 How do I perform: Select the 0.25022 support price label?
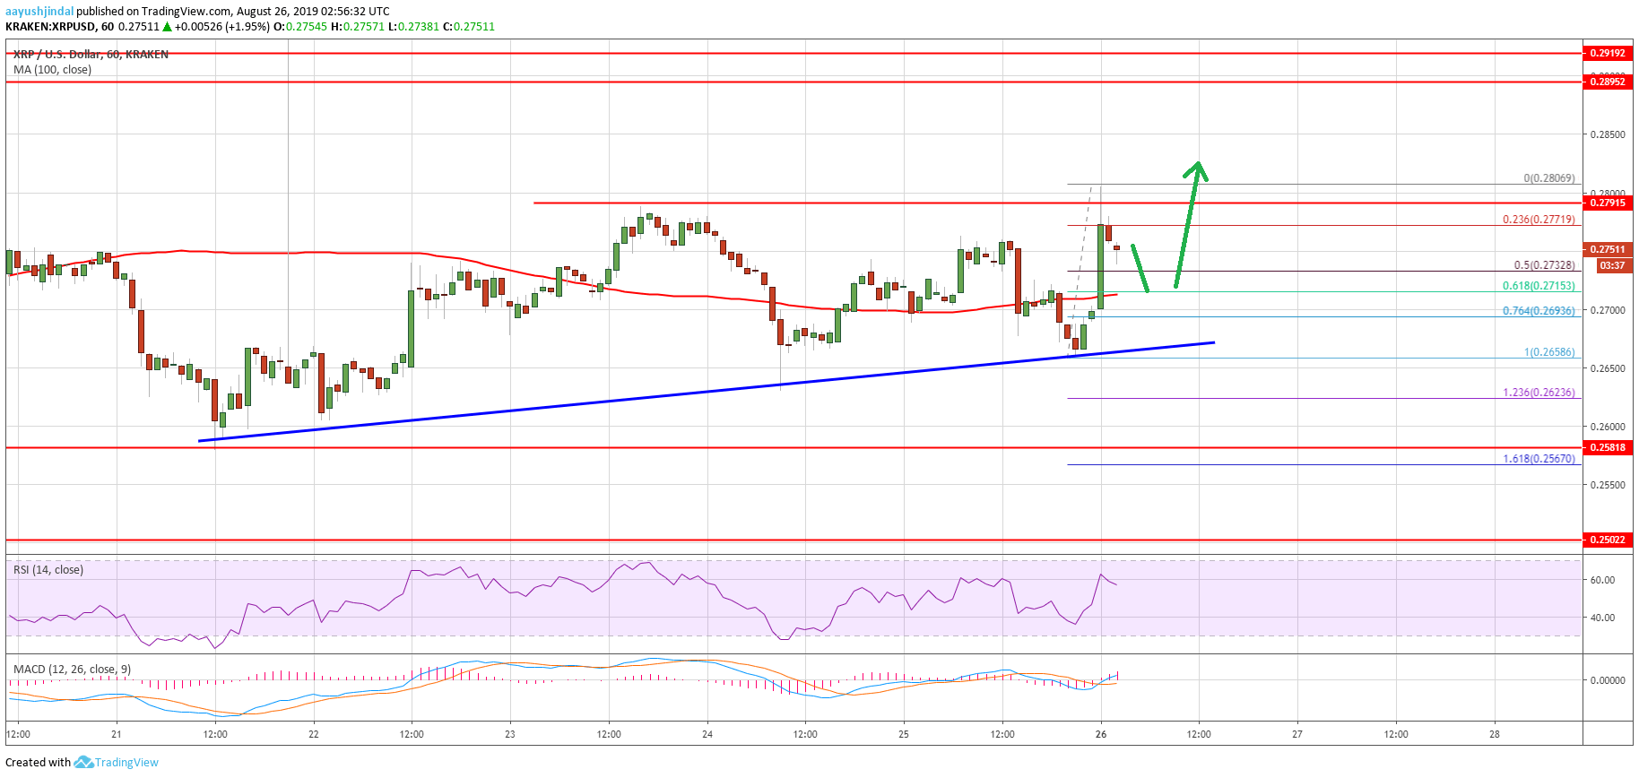point(1608,540)
